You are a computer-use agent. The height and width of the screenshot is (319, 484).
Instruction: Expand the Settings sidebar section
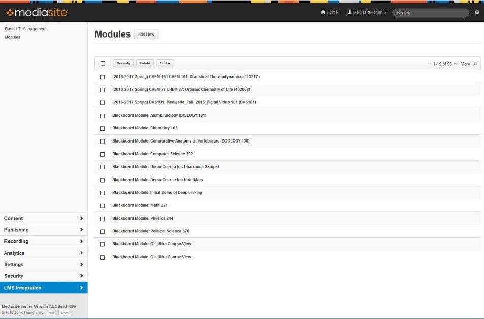pos(44,264)
